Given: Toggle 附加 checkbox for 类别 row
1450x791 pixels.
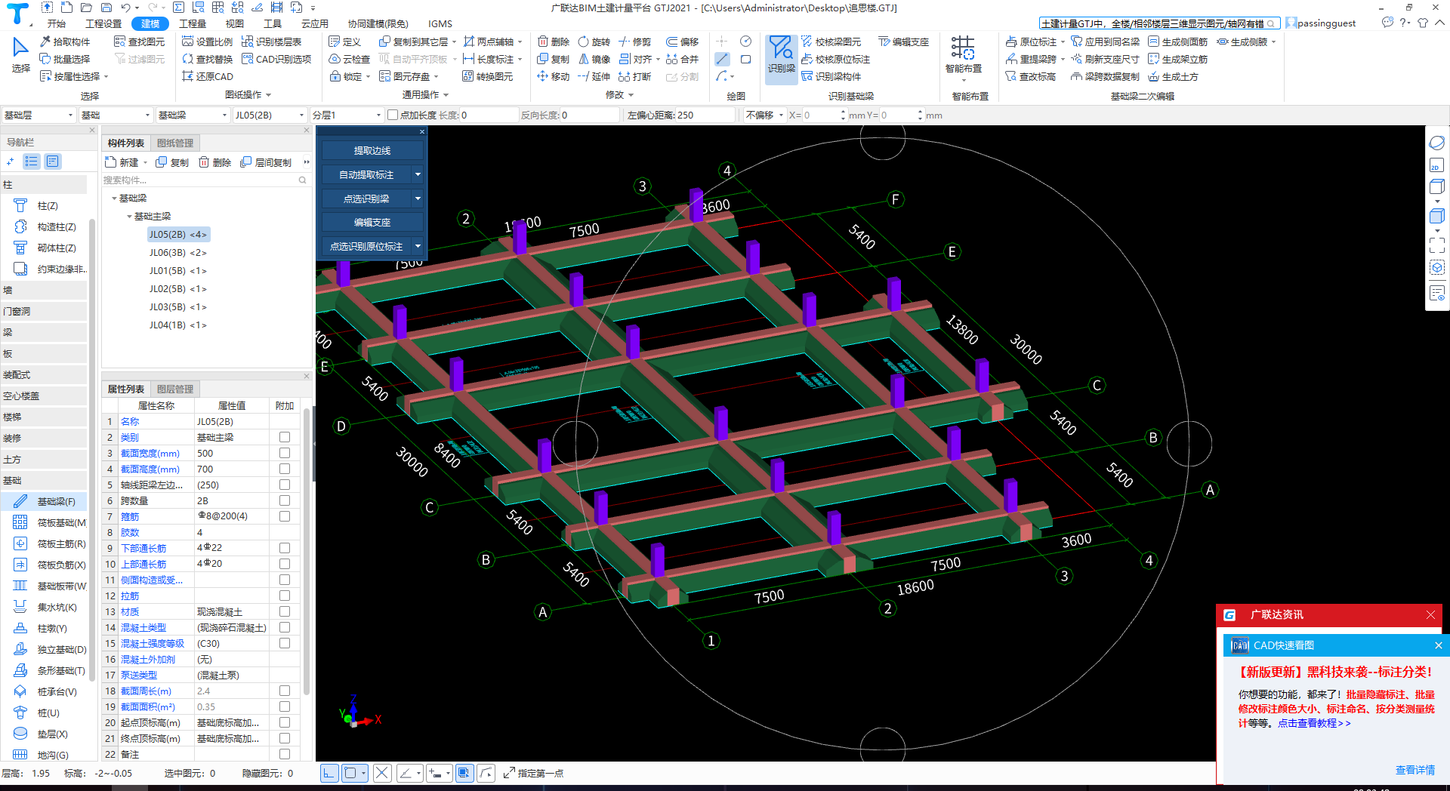Looking at the screenshot, I should point(285,437).
